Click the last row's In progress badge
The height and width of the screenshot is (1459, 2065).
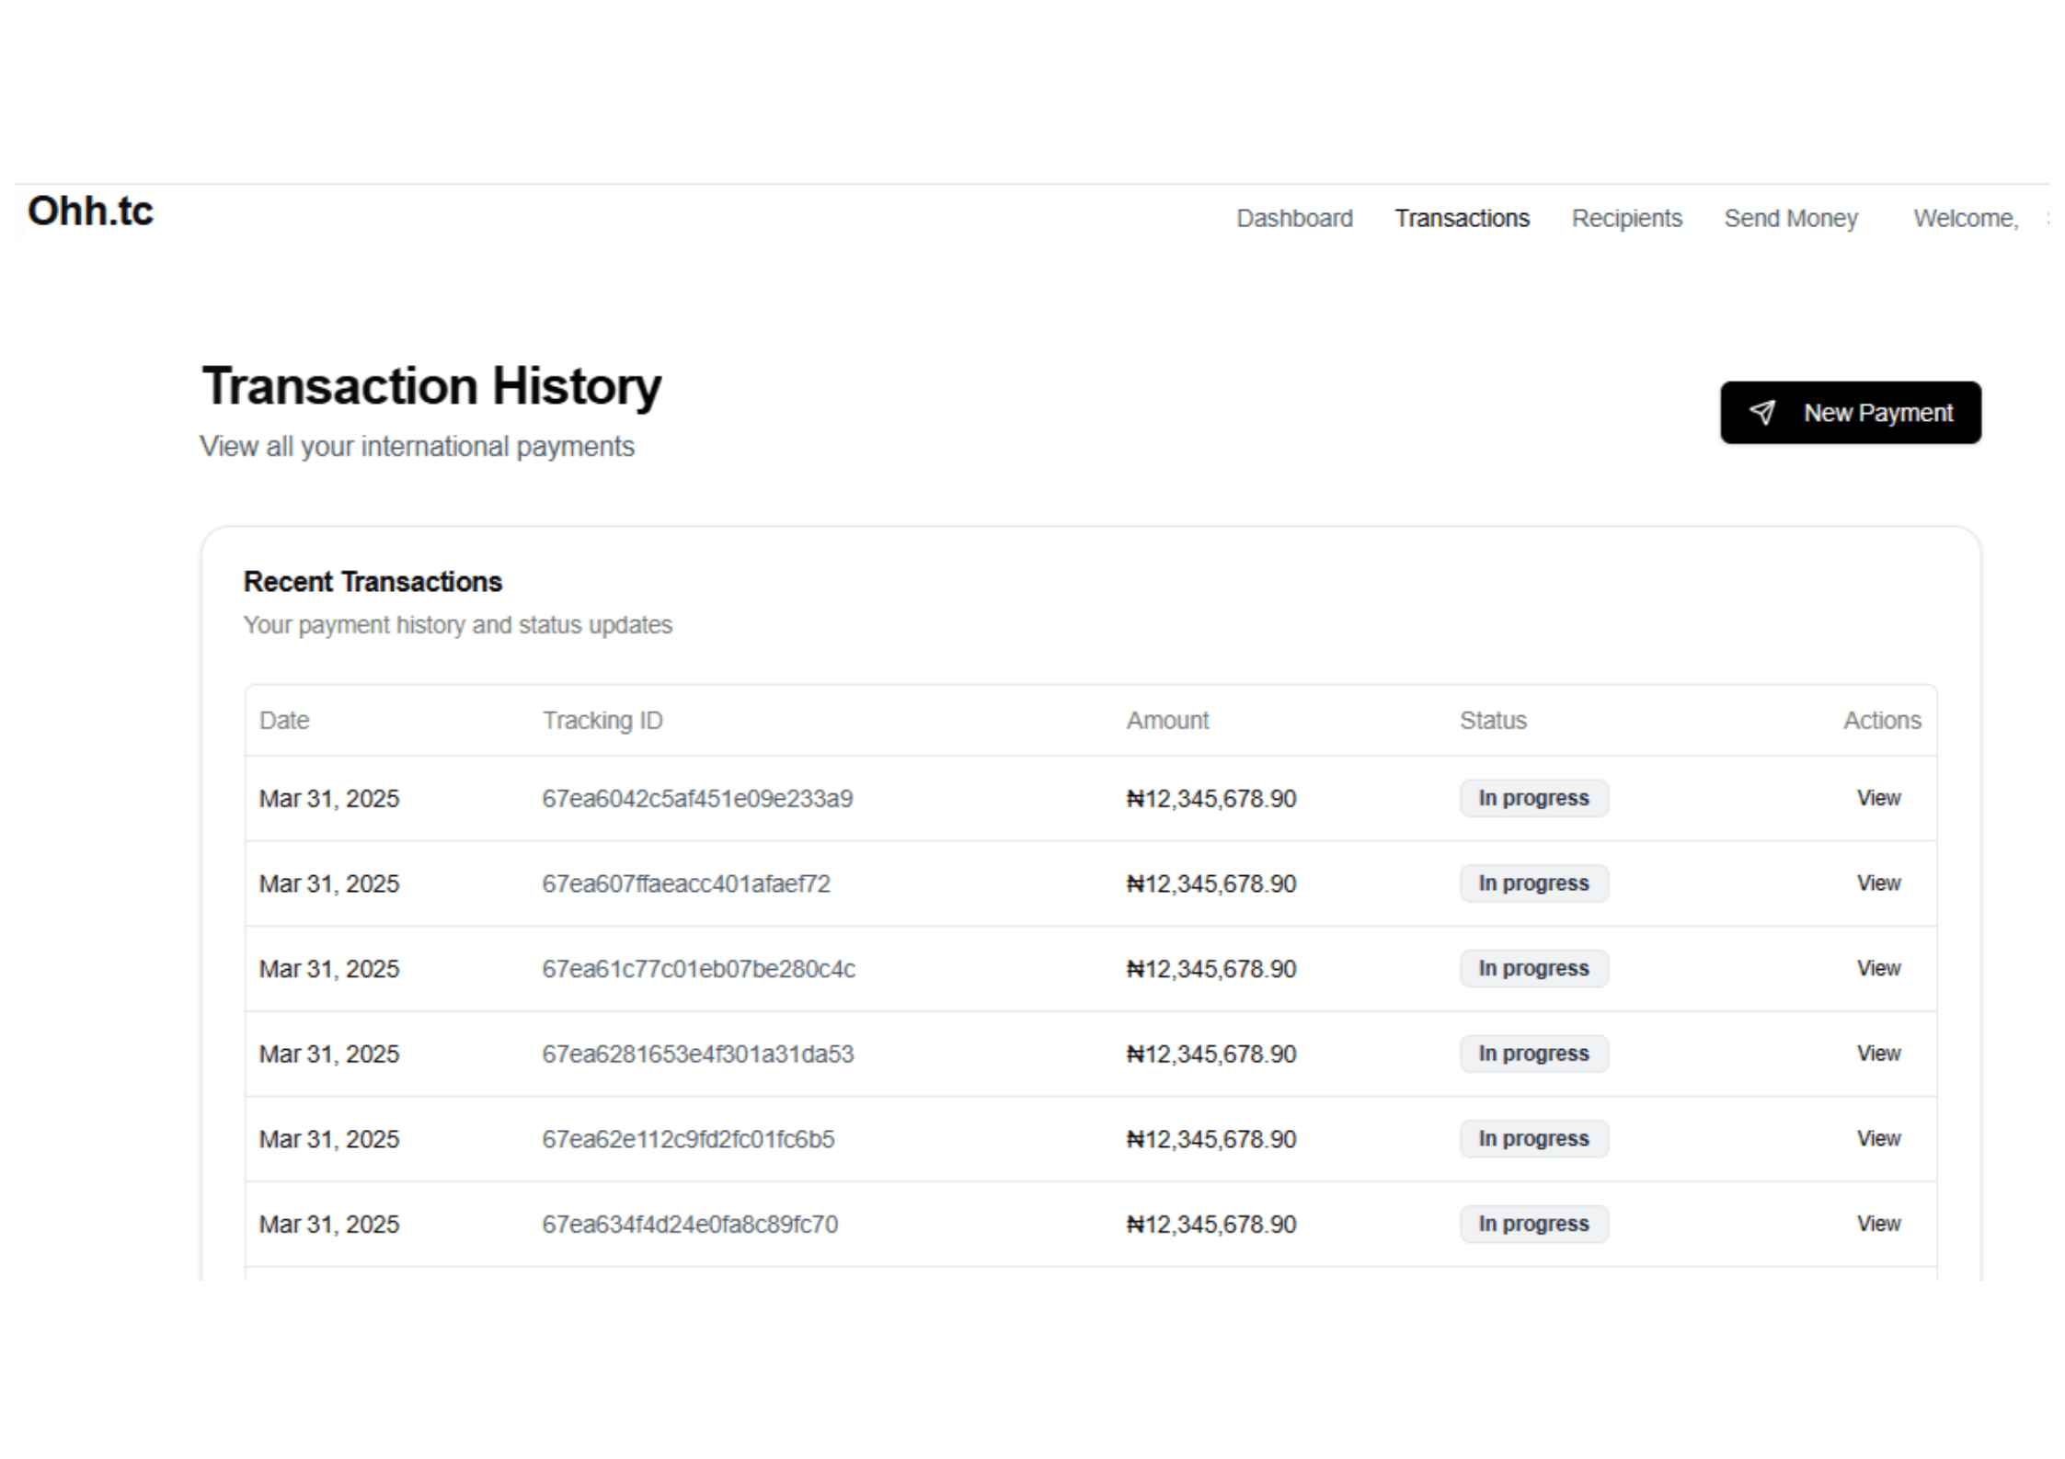(1532, 1224)
